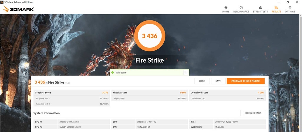This screenshot has height=132, width=302.
Task: Open the Options tab
Action: tap(290, 9)
